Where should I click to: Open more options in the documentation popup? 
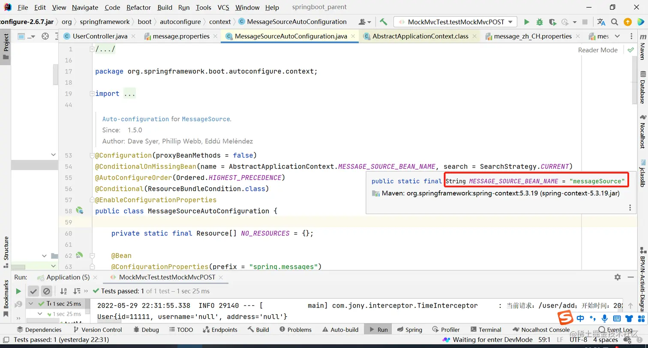pyautogui.click(x=630, y=208)
